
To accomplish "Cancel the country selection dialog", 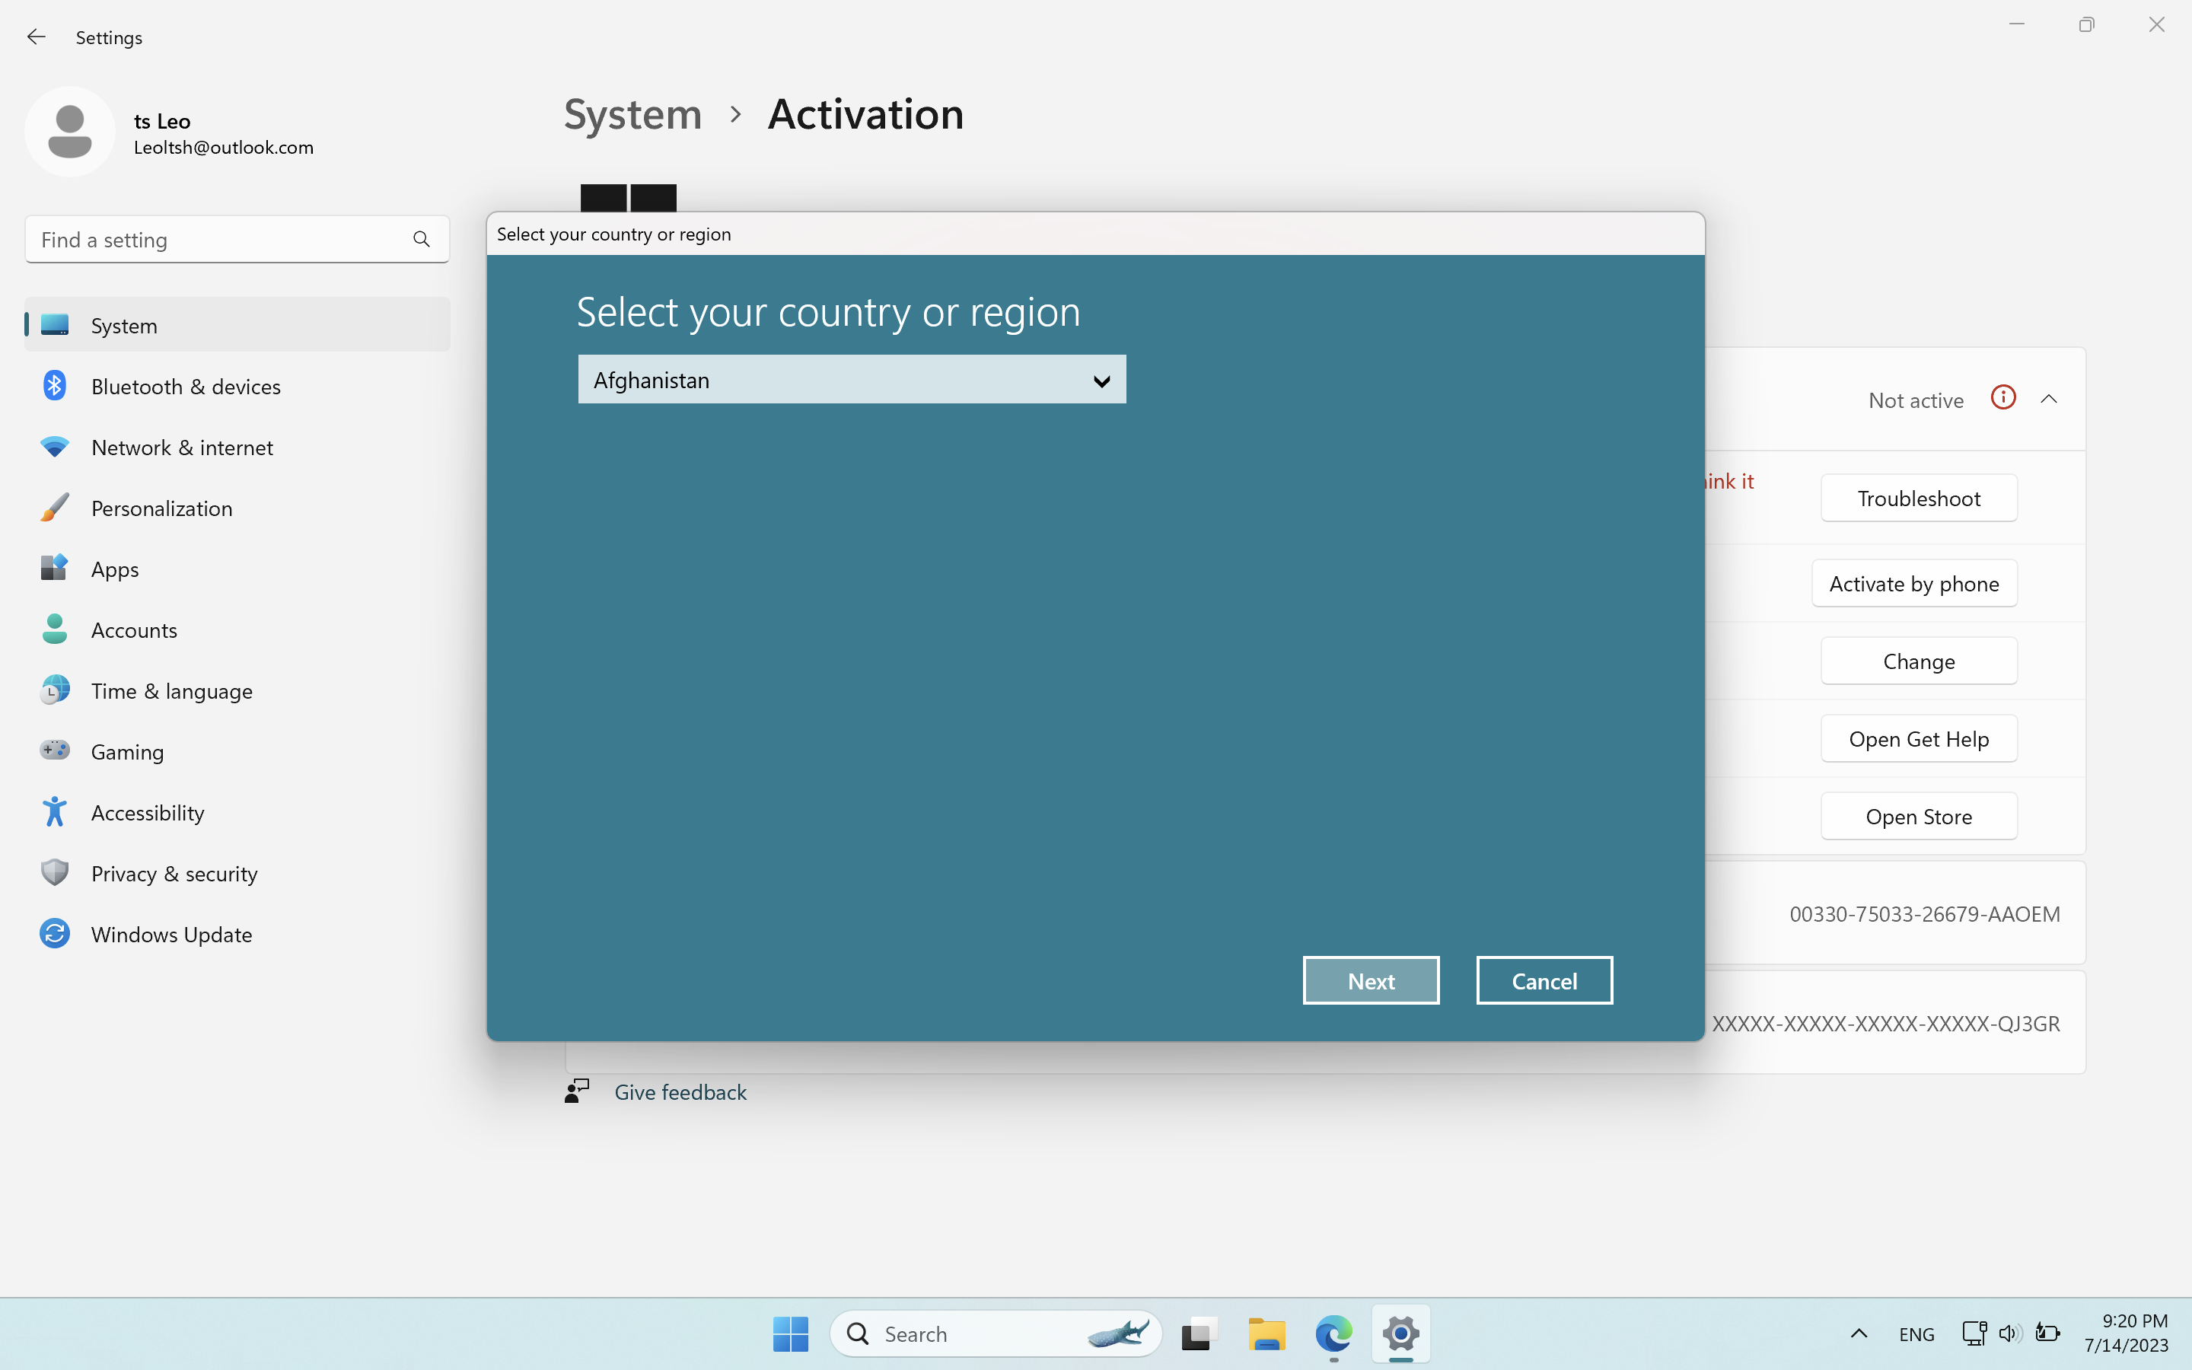I will pos(1544,980).
